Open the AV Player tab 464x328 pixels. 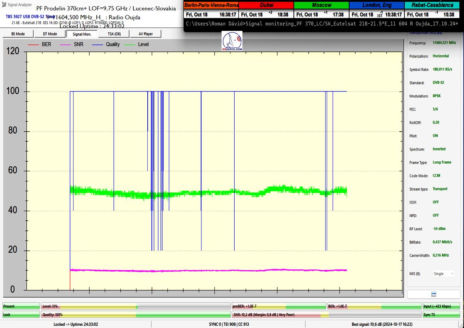coord(146,34)
